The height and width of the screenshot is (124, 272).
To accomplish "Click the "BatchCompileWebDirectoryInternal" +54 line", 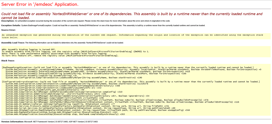I will tap(77, 96).
